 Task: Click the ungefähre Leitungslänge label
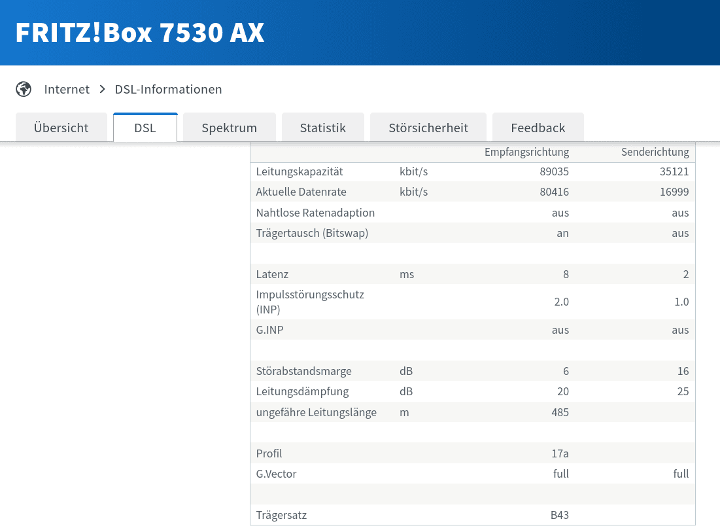tap(317, 412)
